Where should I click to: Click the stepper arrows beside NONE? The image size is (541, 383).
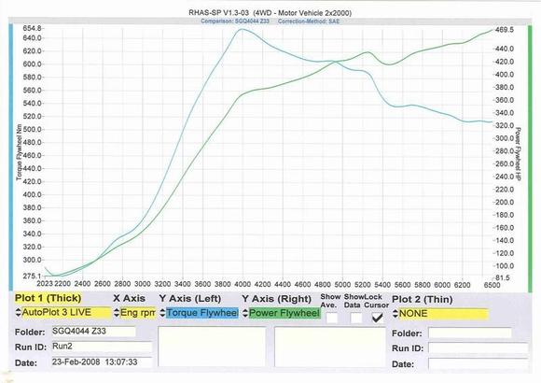395,314
